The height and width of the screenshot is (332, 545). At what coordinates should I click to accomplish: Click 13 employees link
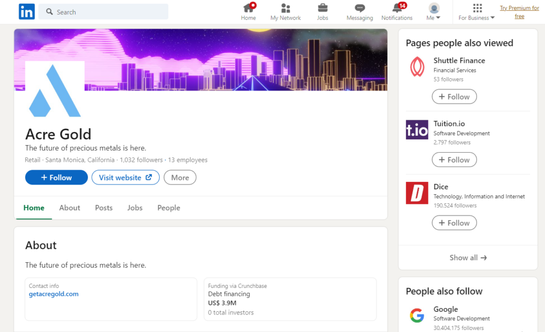[188, 160]
